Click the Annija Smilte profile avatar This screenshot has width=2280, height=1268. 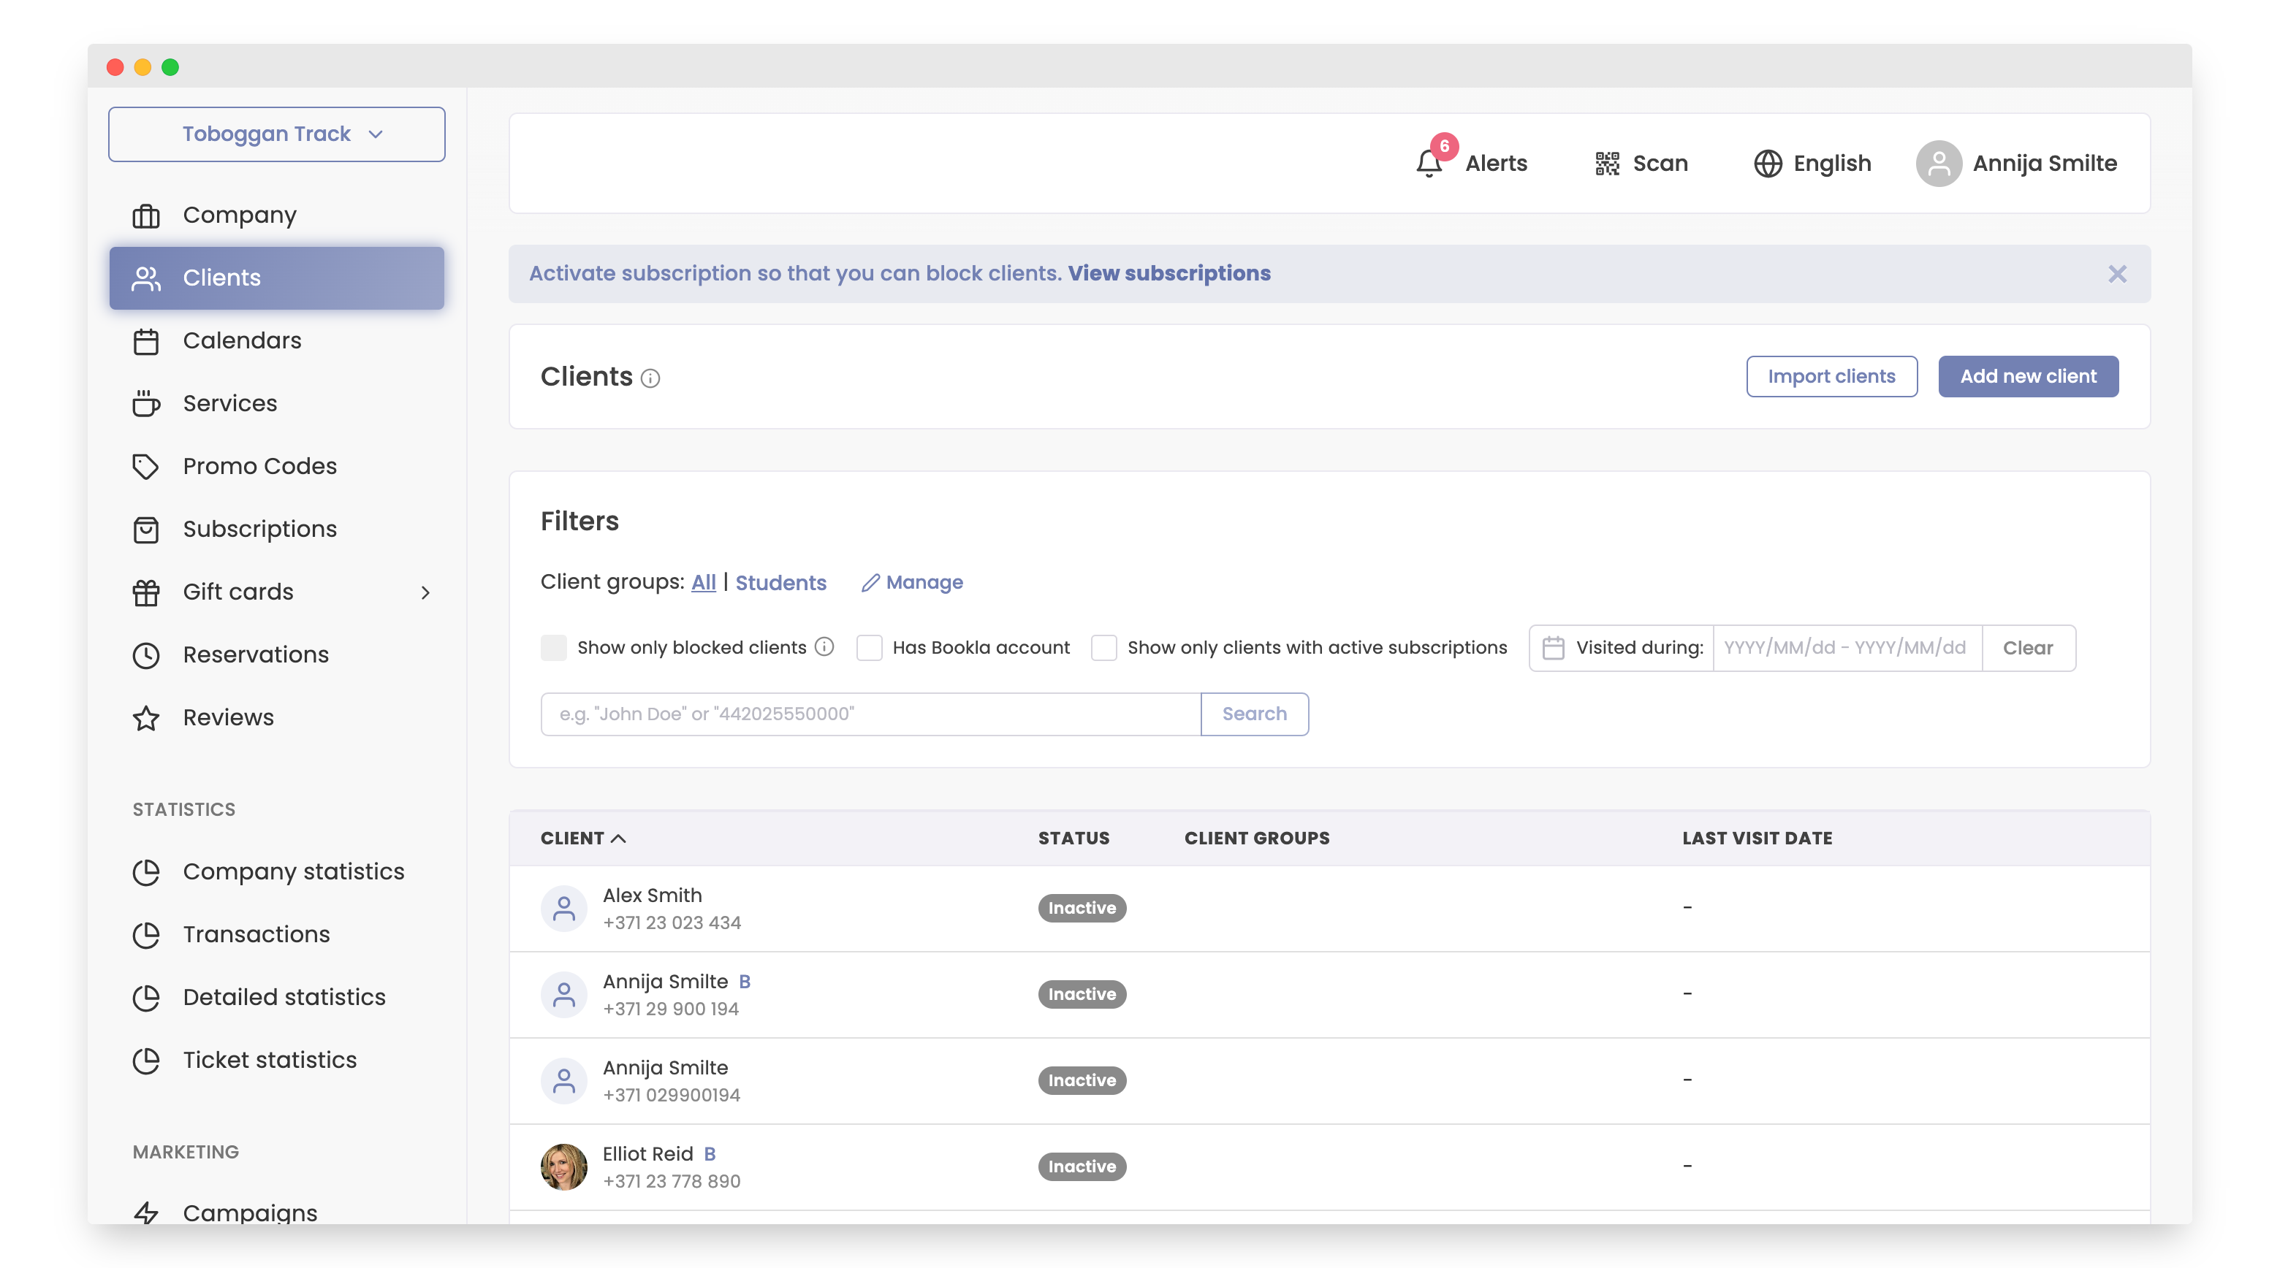click(1938, 164)
